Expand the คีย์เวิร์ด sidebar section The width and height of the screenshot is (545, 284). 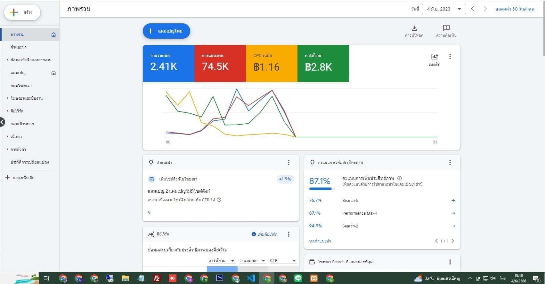(x=17, y=111)
